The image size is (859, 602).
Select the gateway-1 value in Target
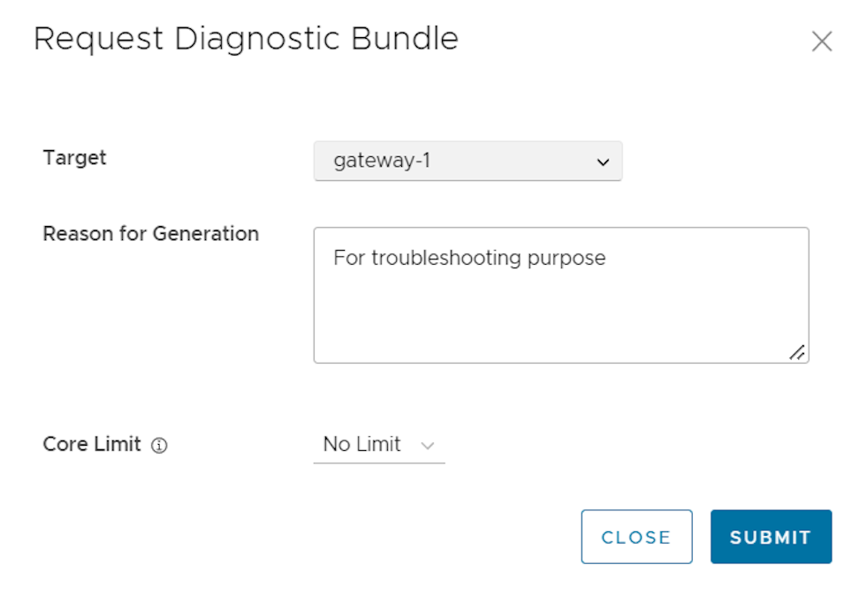pyautogui.click(x=382, y=162)
